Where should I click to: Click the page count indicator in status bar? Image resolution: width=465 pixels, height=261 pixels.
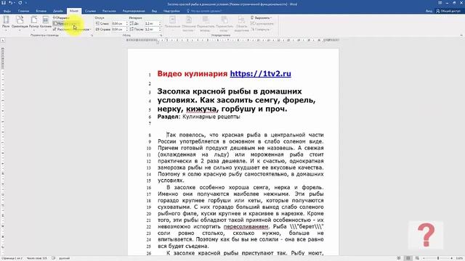(x=13, y=258)
